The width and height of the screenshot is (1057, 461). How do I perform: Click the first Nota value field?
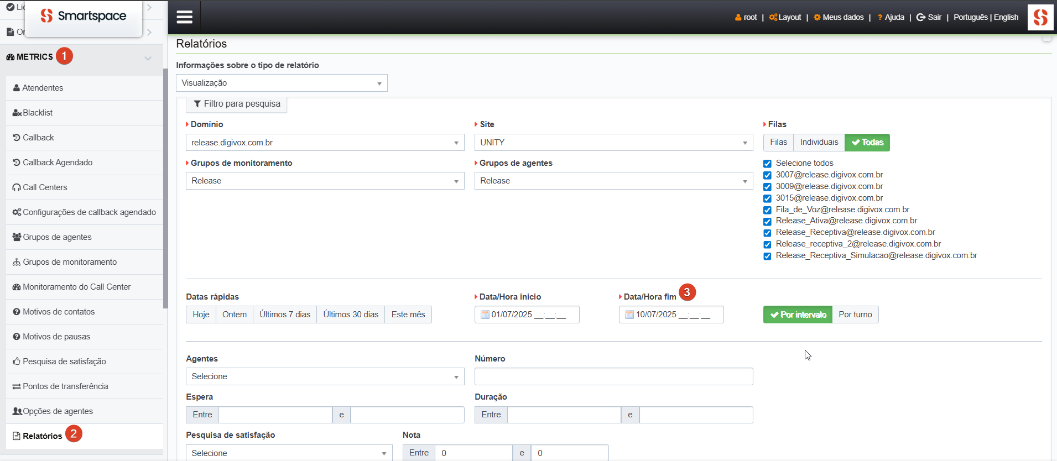tap(473, 453)
